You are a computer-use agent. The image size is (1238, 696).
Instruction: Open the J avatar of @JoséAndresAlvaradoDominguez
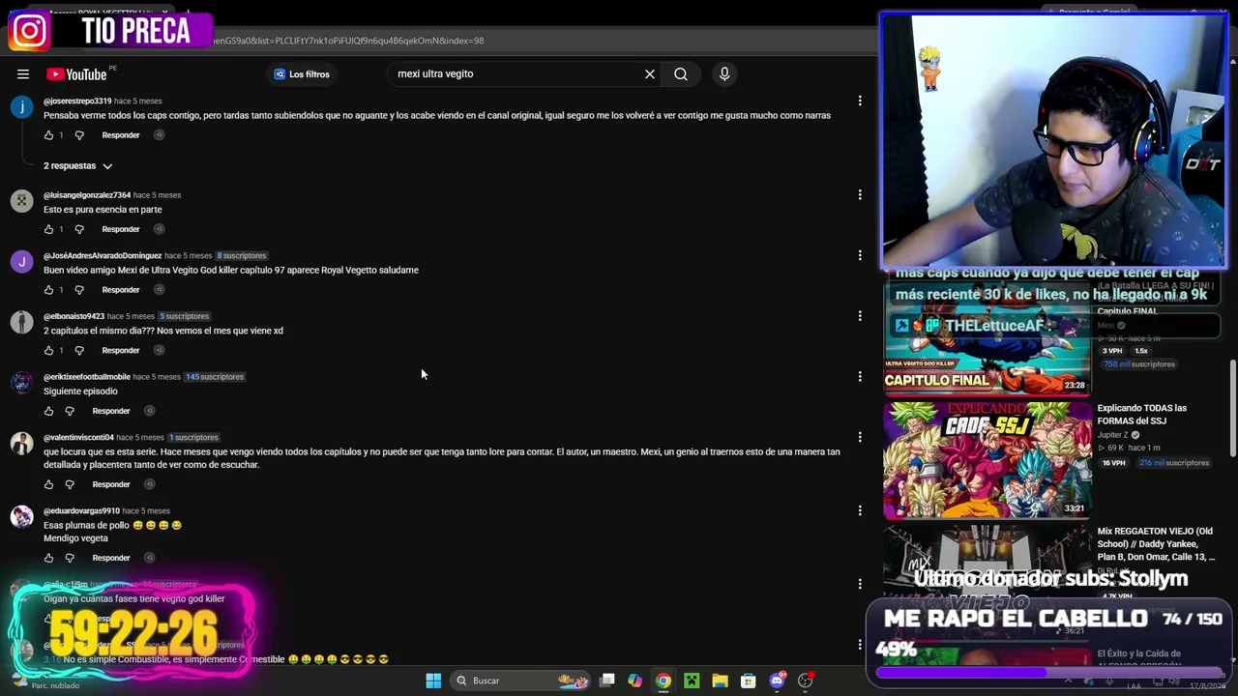(x=21, y=262)
